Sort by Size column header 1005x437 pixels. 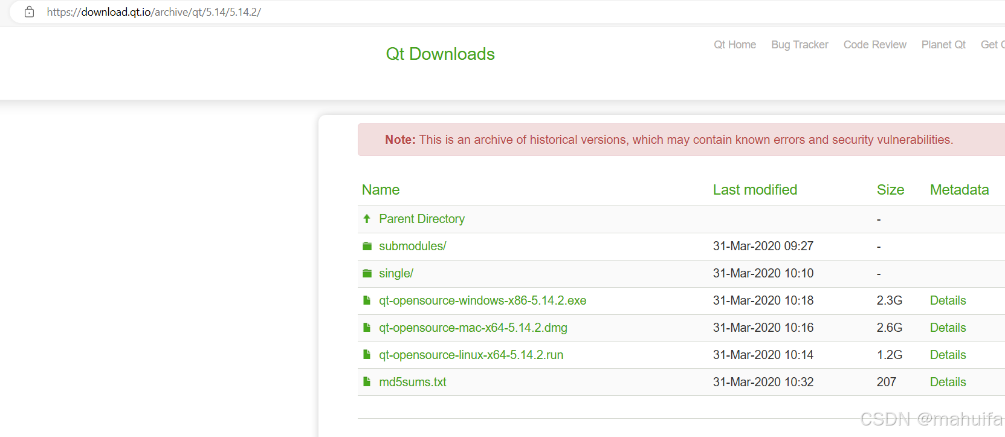[x=890, y=190]
